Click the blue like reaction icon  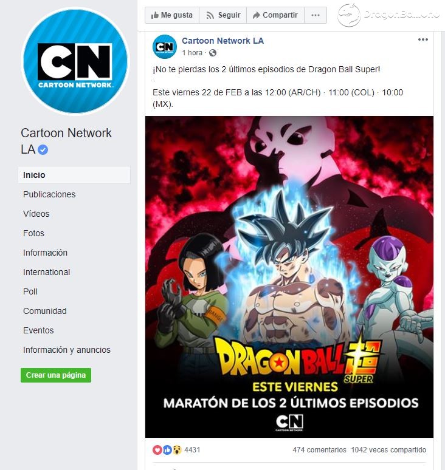click(x=167, y=449)
